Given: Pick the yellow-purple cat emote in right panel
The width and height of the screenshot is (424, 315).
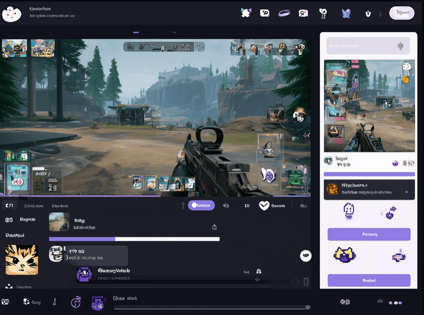Looking at the screenshot, I should (344, 255).
